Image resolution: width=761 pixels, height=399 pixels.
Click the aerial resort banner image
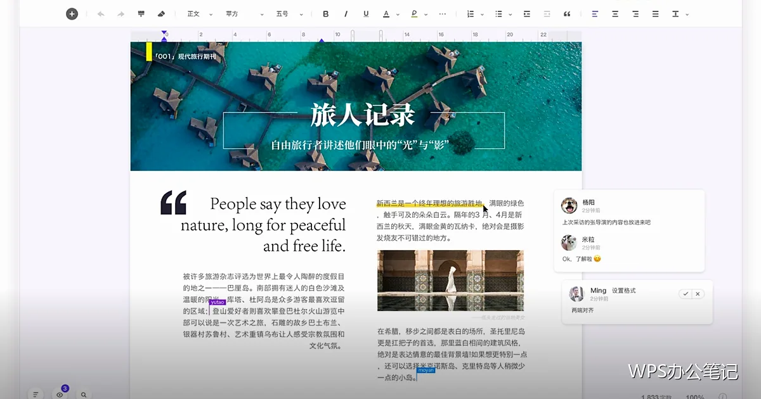[x=356, y=106]
